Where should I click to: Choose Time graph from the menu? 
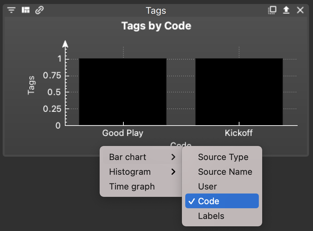(141, 186)
